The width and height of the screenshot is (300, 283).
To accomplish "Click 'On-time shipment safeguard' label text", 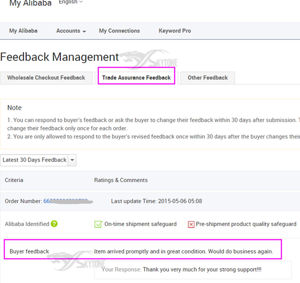I will click(140, 224).
